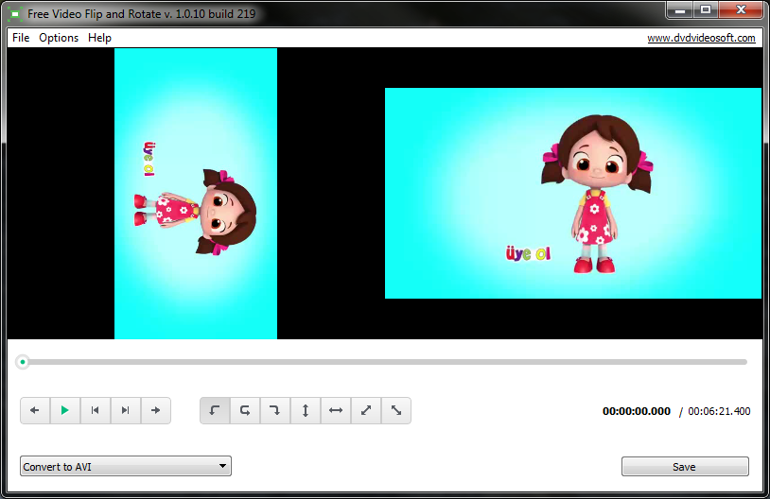The image size is (770, 499).
Task: Open the Help menu
Action: (99, 38)
